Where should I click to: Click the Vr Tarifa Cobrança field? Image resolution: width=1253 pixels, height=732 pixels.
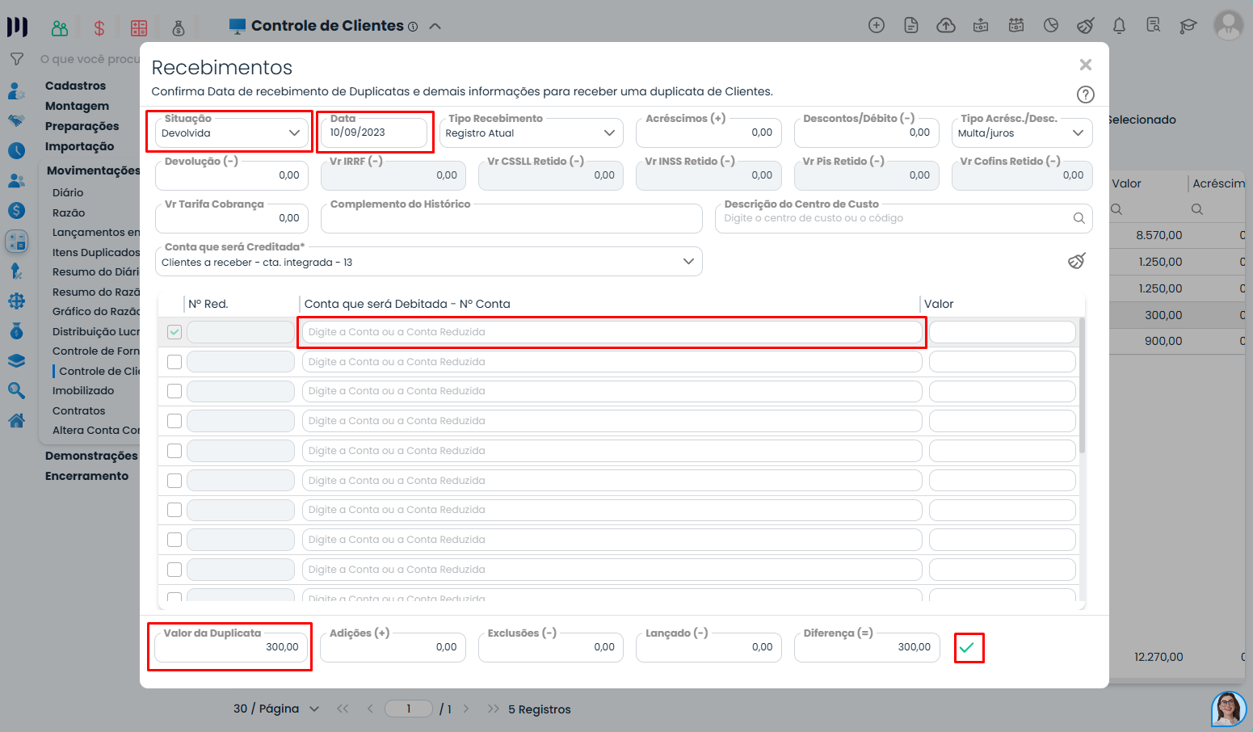point(231,218)
